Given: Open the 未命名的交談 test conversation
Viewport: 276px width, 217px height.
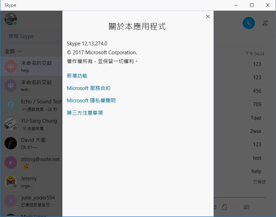Looking at the screenshot, I should click(x=31, y=85).
